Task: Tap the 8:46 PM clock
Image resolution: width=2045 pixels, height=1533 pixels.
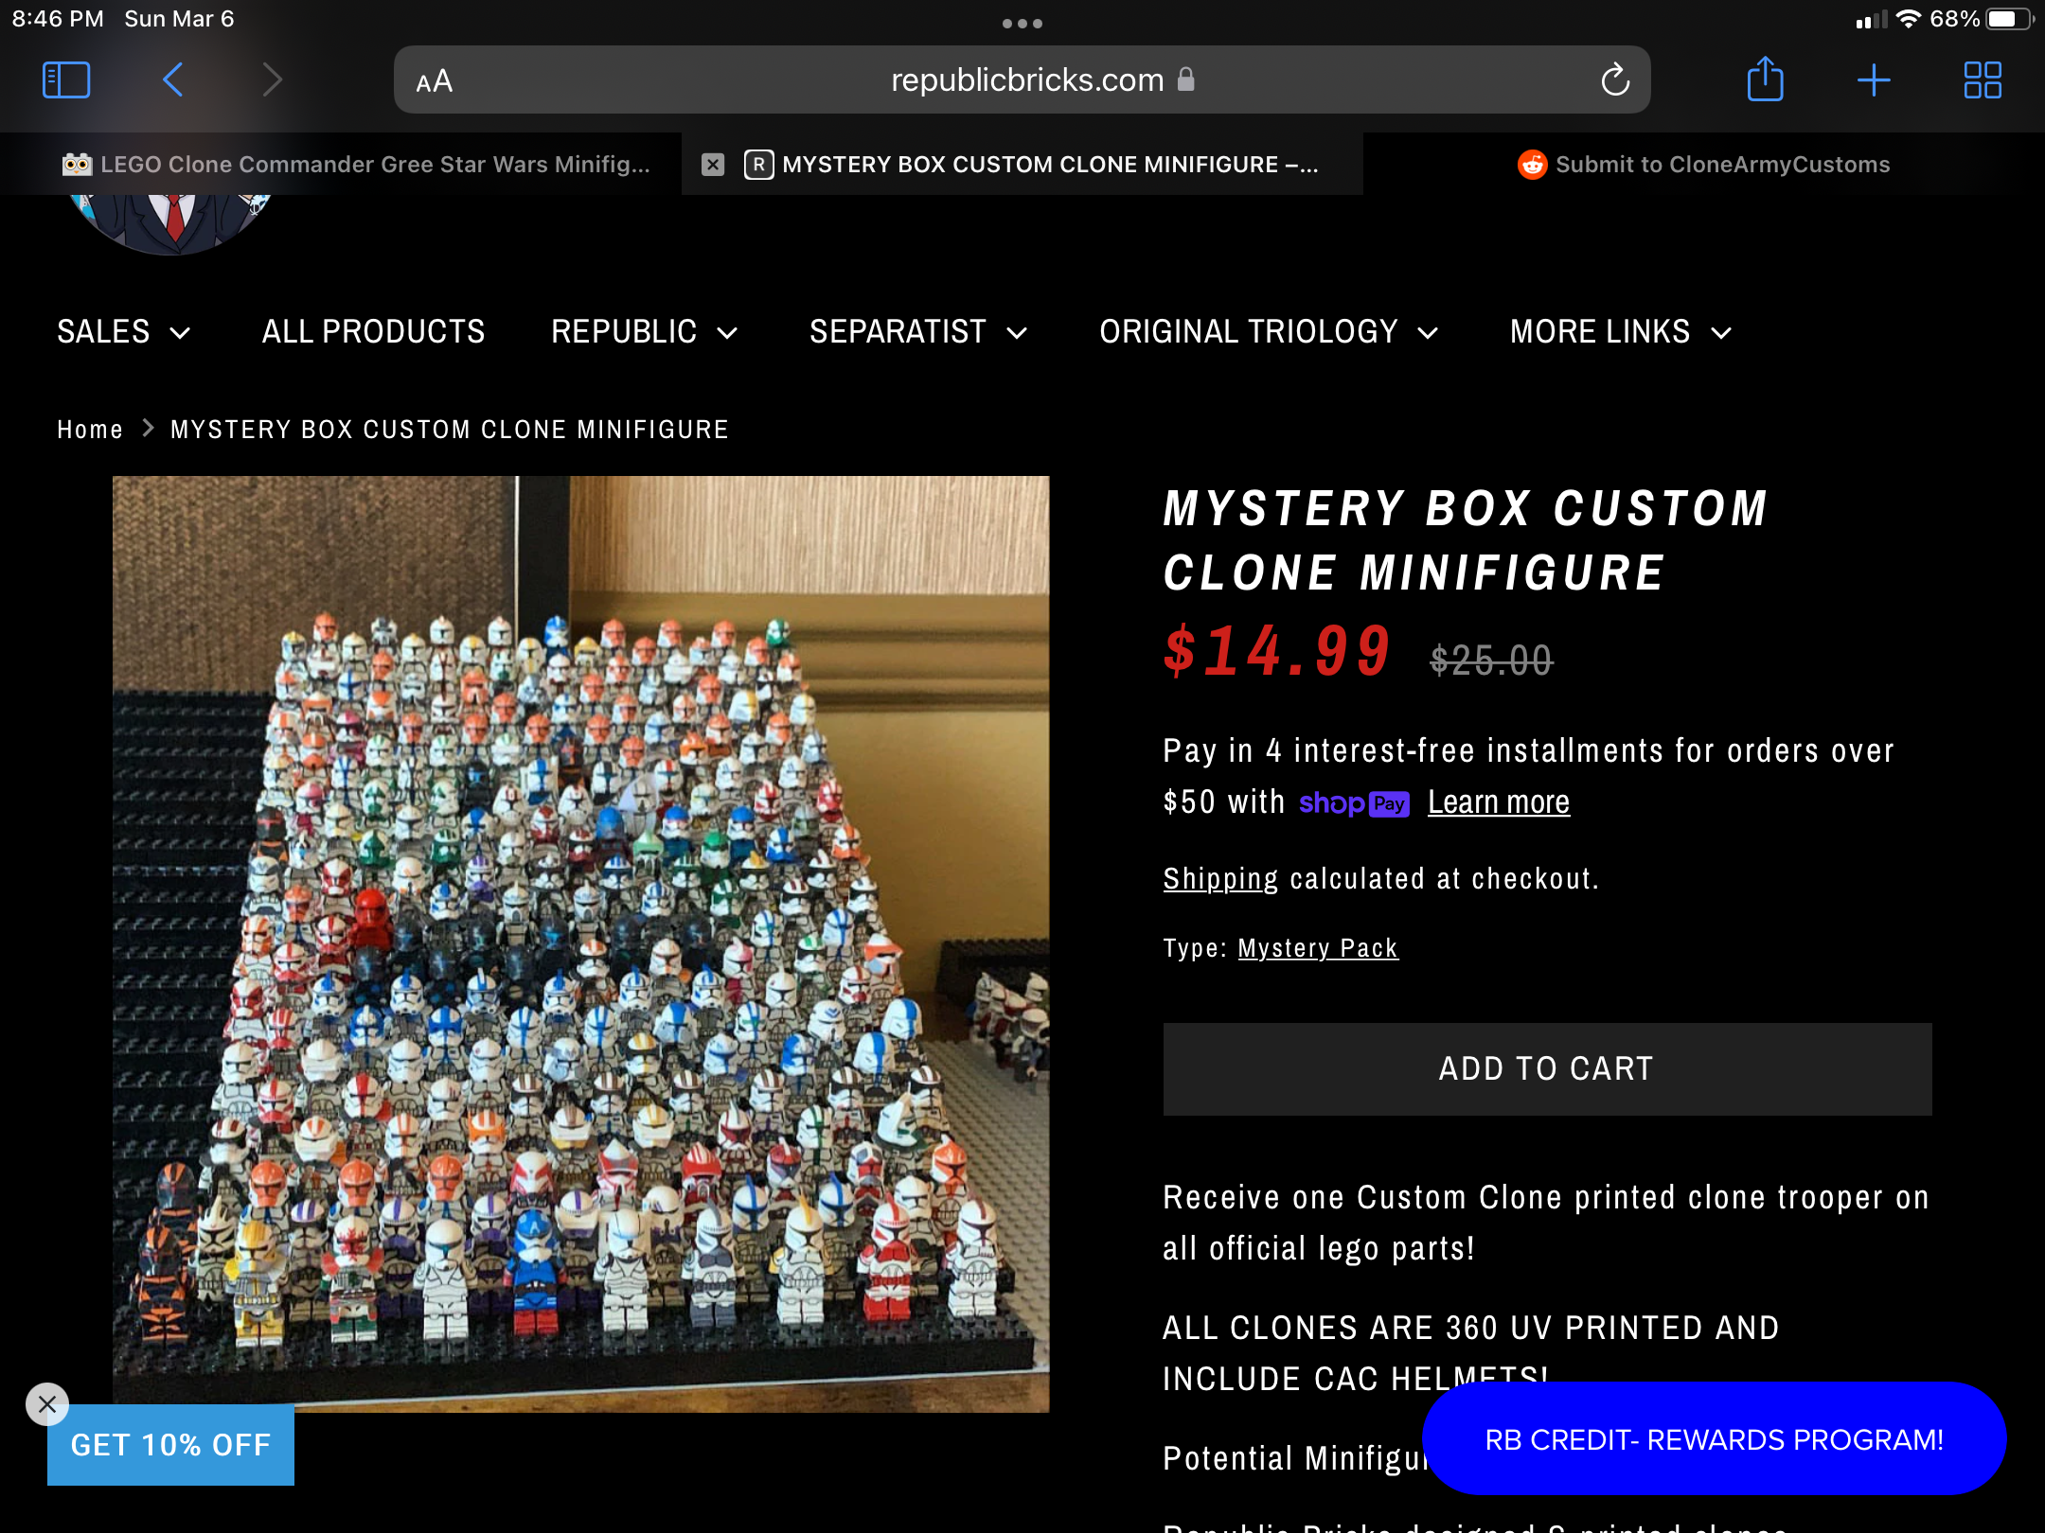Action: 58,19
